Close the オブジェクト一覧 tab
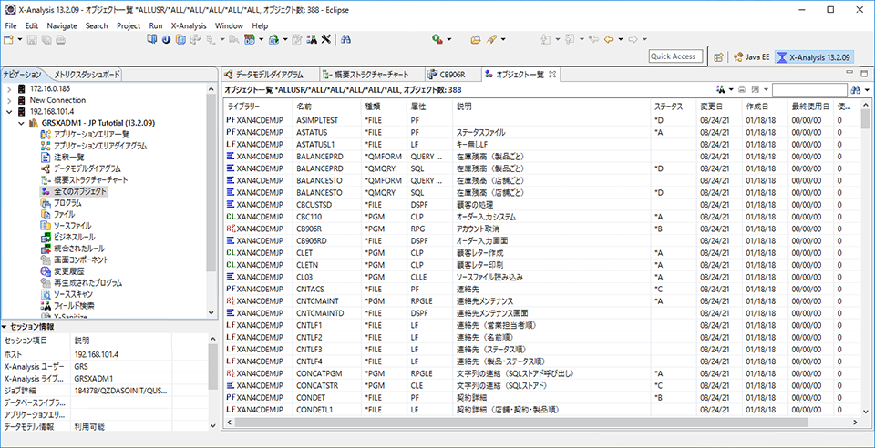This screenshot has height=448, width=875. [552, 74]
